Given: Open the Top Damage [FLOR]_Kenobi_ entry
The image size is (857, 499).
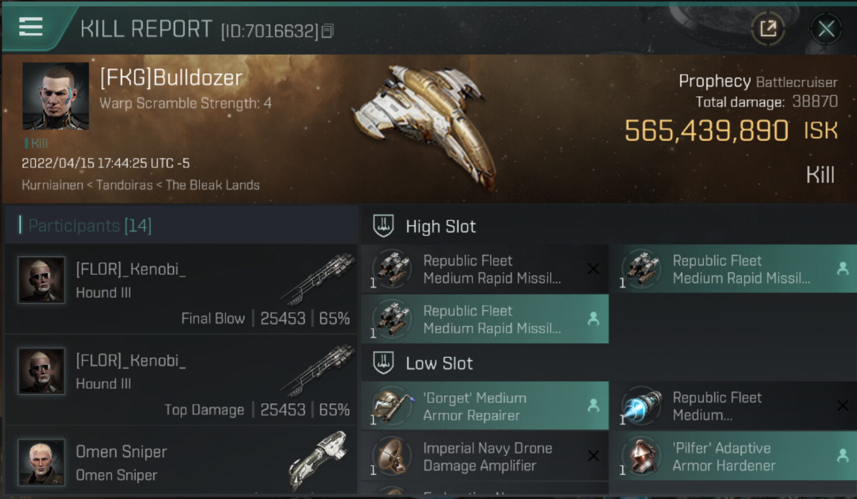Looking at the screenshot, I should [x=181, y=381].
